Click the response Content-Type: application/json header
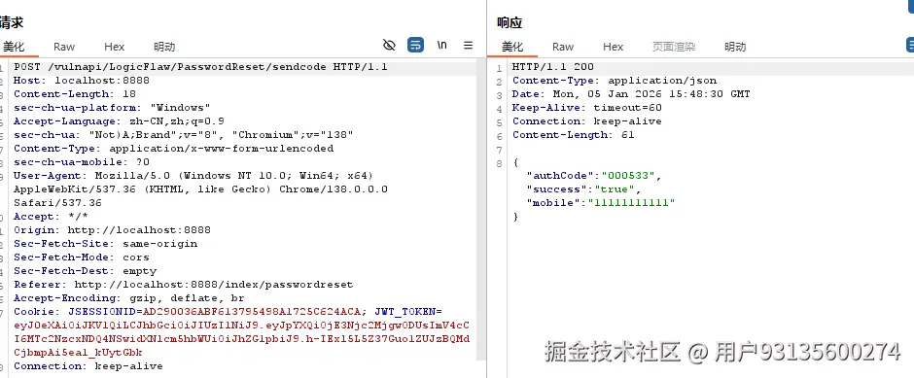This screenshot has height=378, width=914. click(x=615, y=81)
